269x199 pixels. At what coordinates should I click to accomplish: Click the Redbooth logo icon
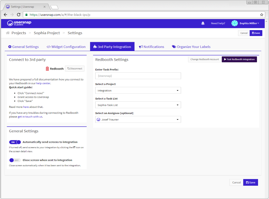click(x=47, y=69)
